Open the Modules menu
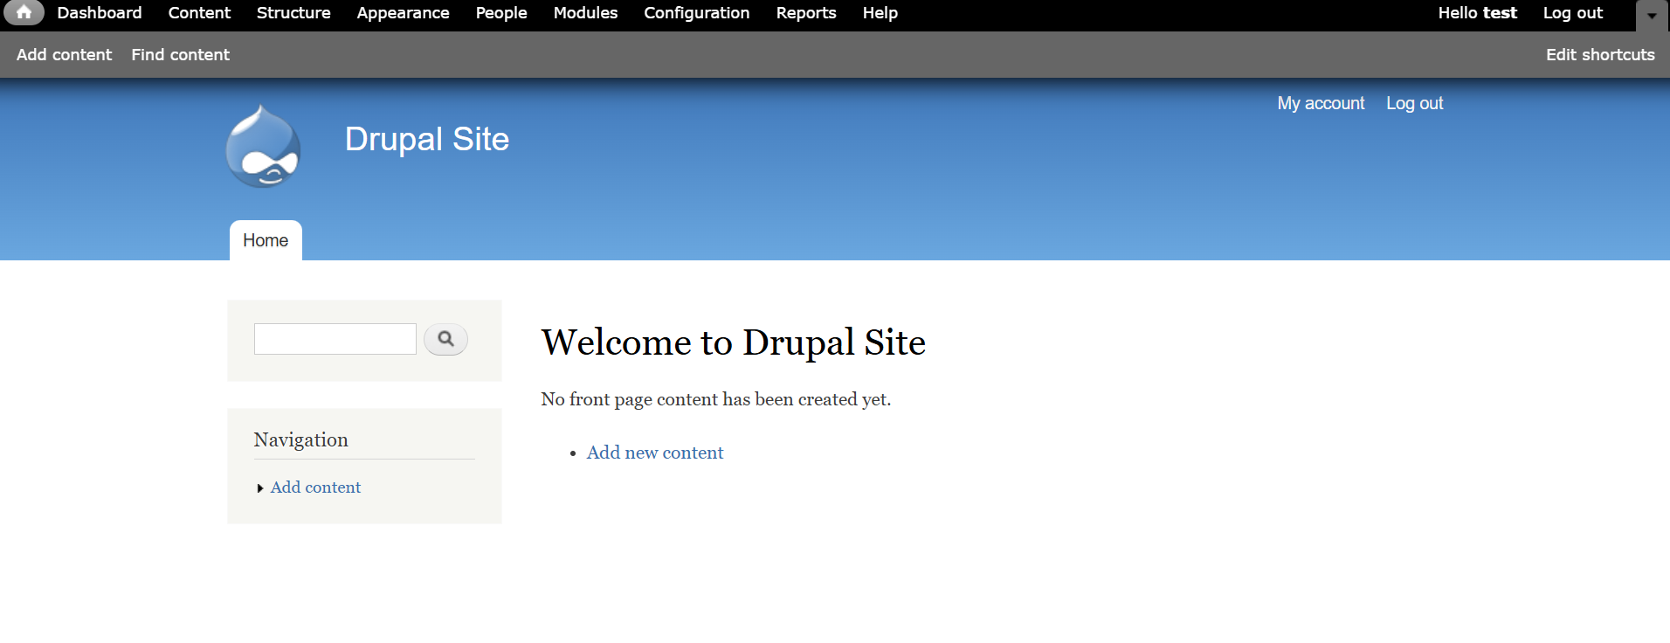1670x643 pixels. pos(585,13)
